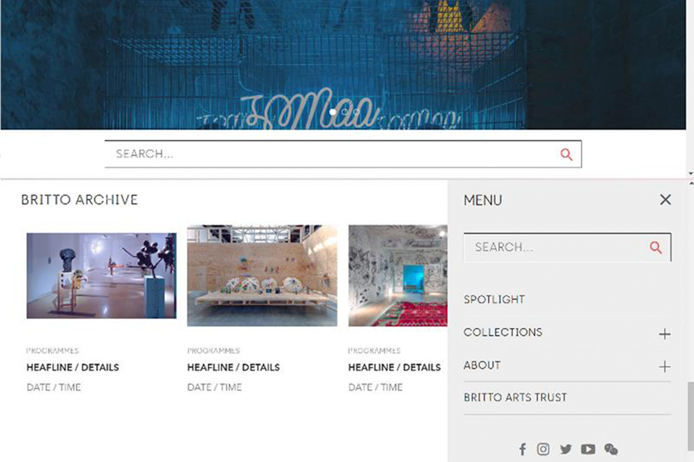Click HEAFLINE / DETAILS under the plywood room card
The image size is (694, 462).
233,367
